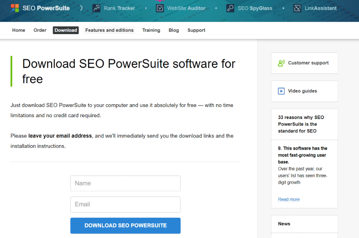
Task: Click the LinkAssistant icon in header
Action: 297,8
